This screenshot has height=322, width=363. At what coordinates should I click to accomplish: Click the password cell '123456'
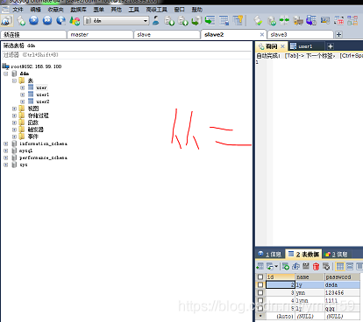tap(342, 292)
